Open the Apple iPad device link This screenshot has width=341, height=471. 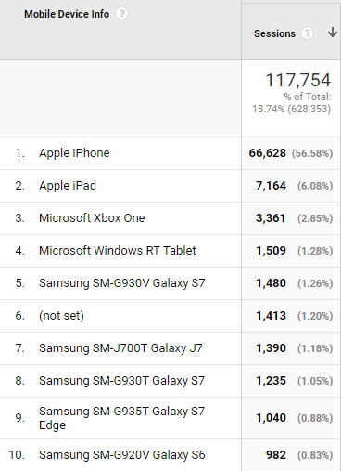point(68,186)
